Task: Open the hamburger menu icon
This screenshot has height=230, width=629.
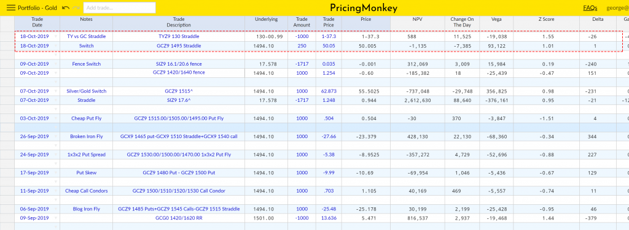Action: click(11, 7)
